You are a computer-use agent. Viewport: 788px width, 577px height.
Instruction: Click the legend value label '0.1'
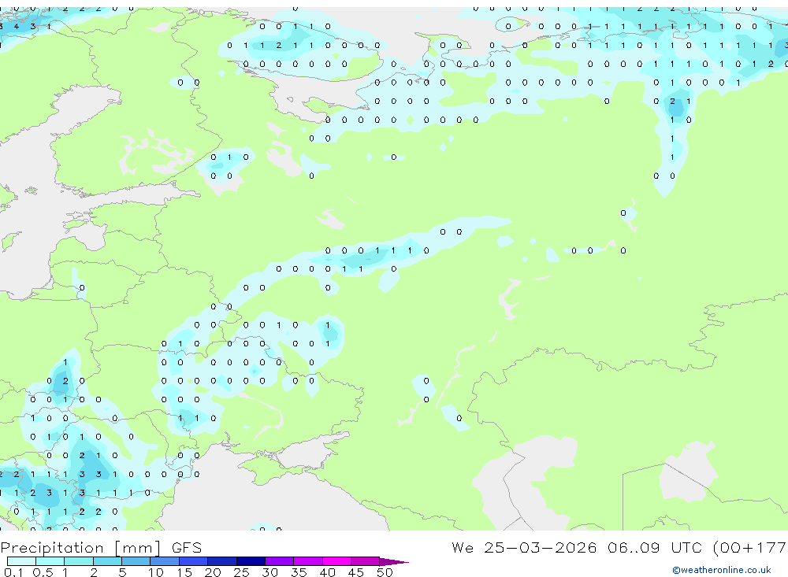coord(13,572)
